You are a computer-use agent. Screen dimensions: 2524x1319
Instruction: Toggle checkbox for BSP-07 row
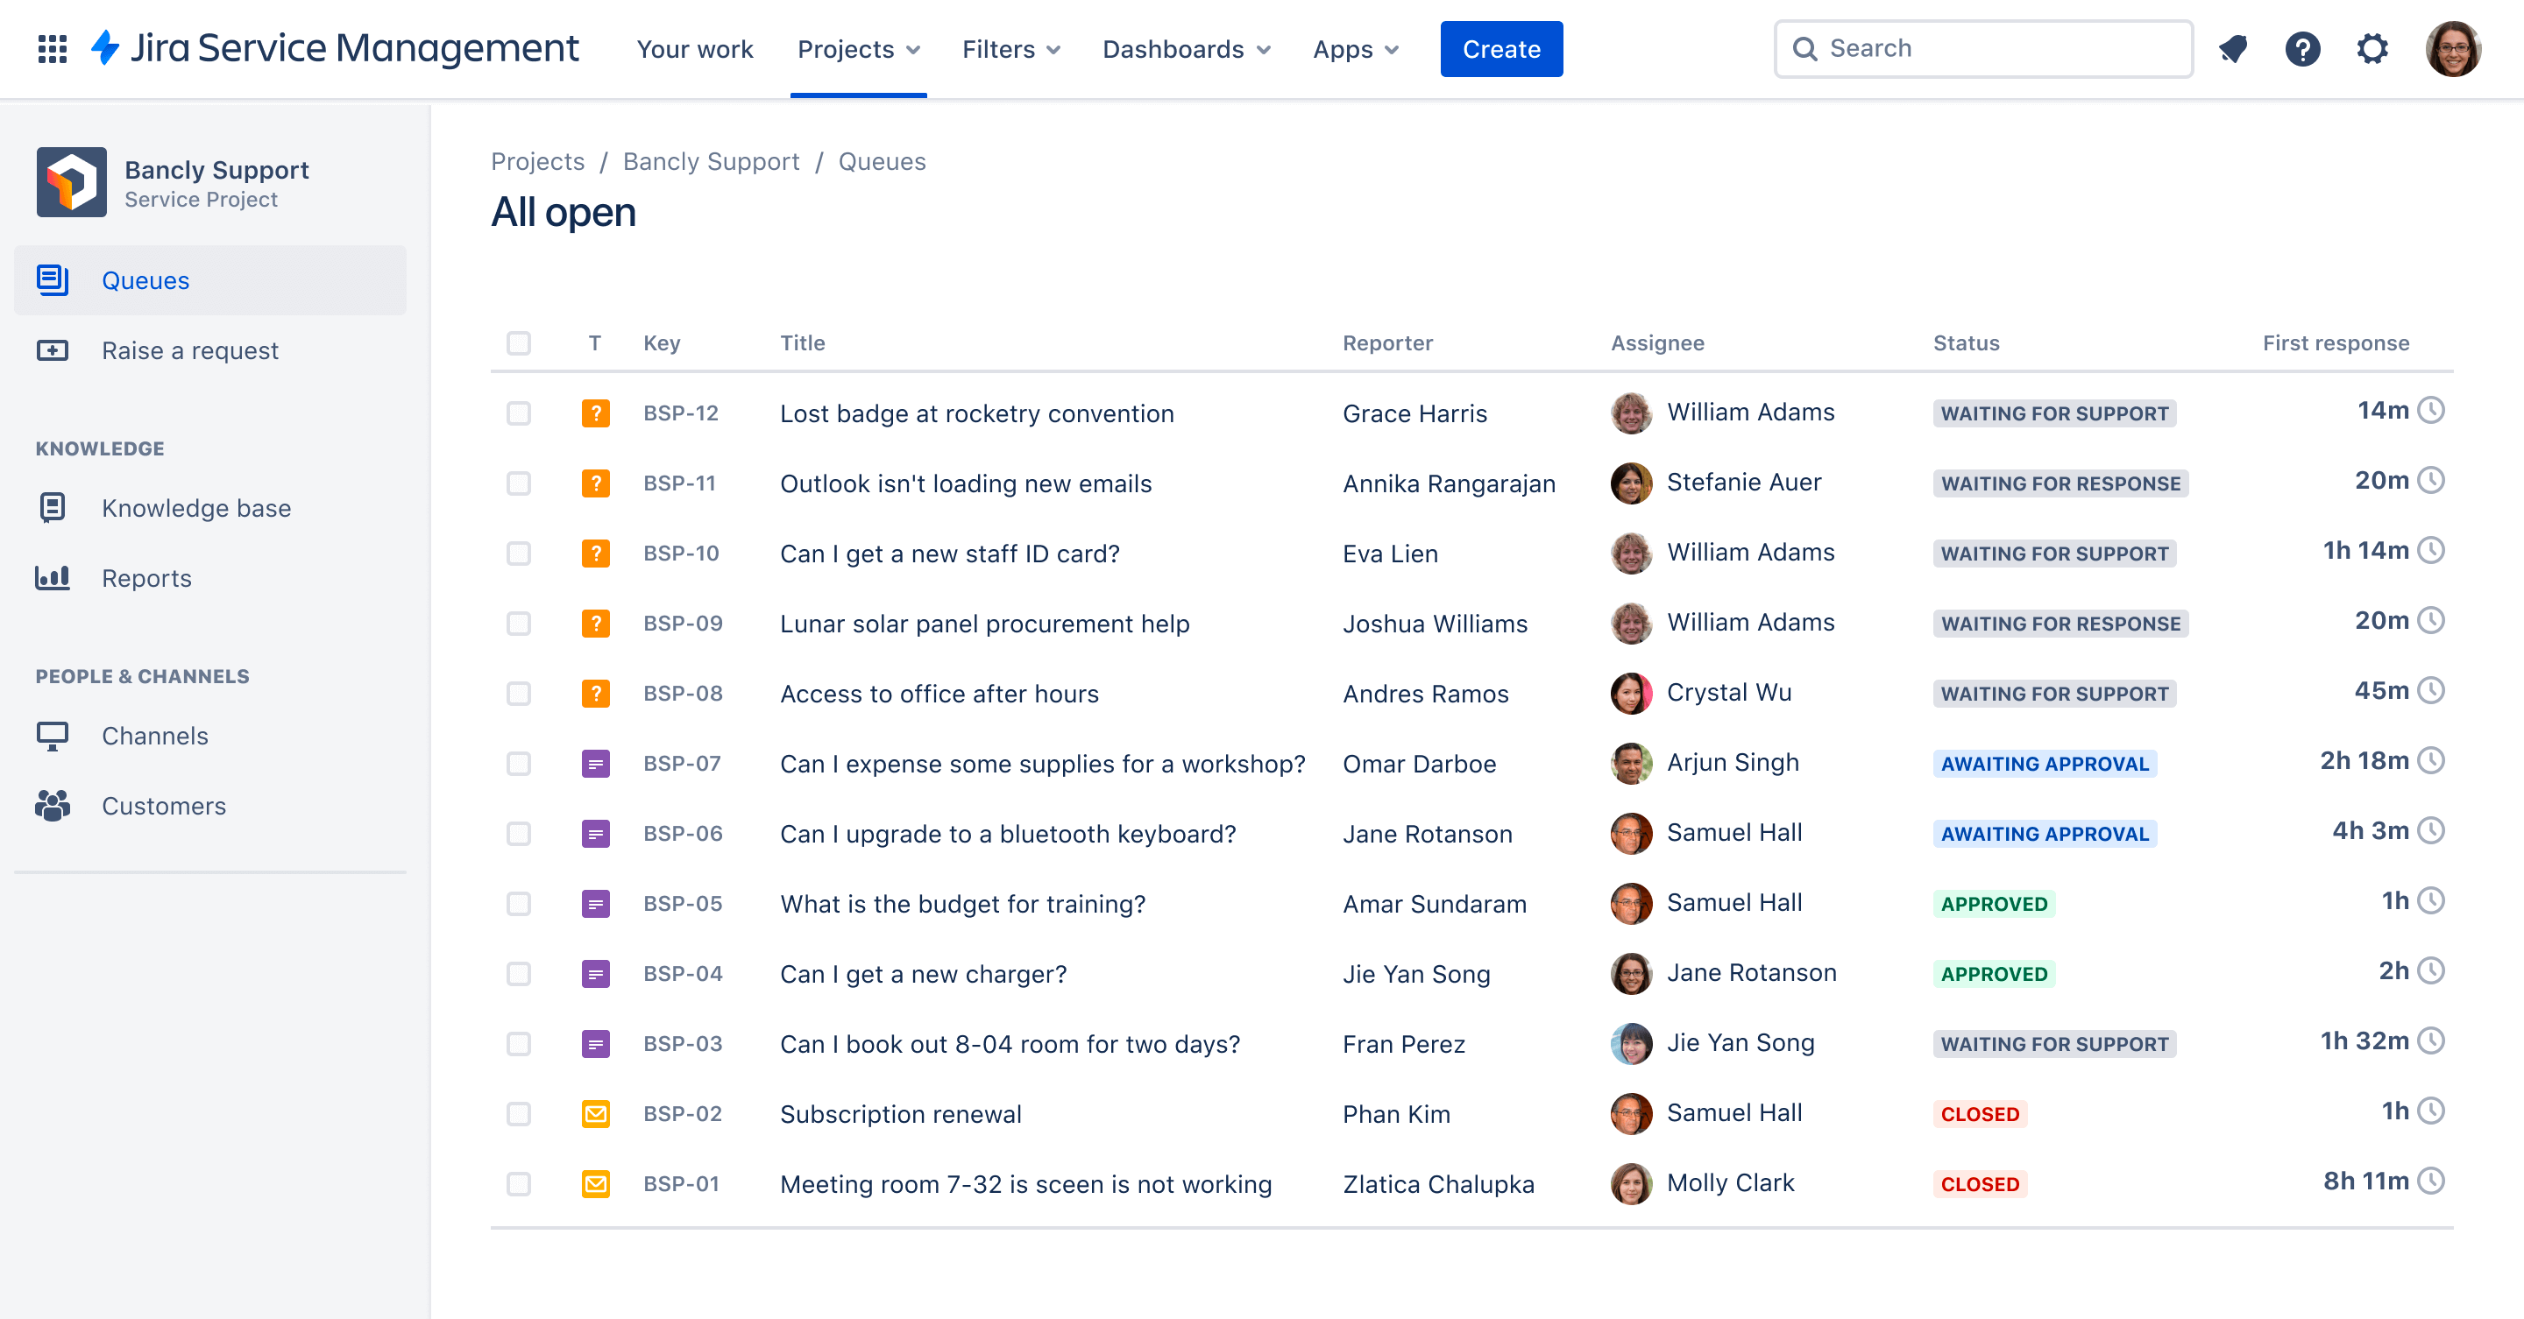(x=517, y=762)
